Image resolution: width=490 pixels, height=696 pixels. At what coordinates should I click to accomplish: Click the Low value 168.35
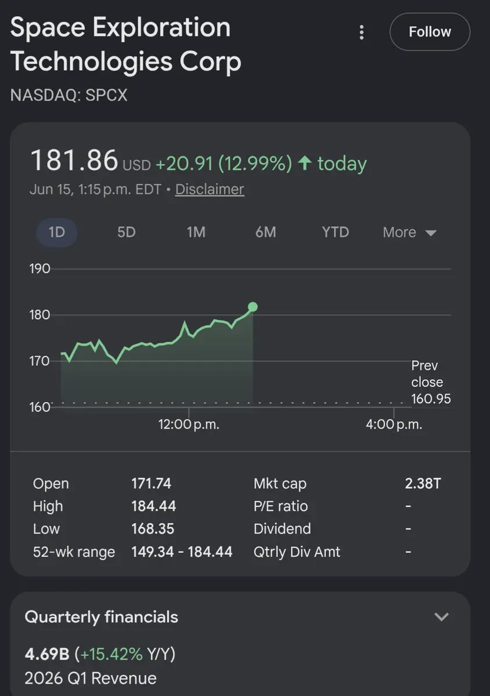coord(153,529)
